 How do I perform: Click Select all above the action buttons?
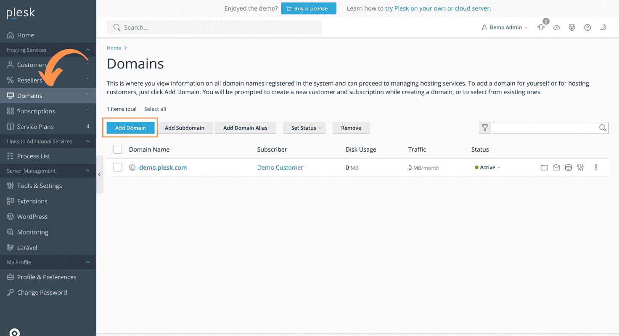click(155, 109)
